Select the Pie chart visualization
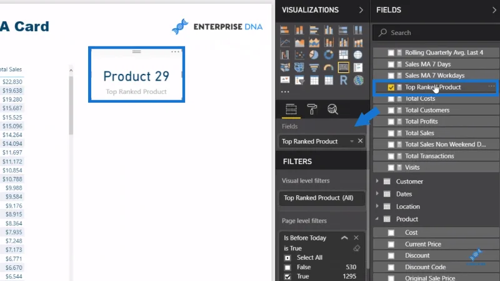This screenshot has width=500, height=281. point(314,55)
